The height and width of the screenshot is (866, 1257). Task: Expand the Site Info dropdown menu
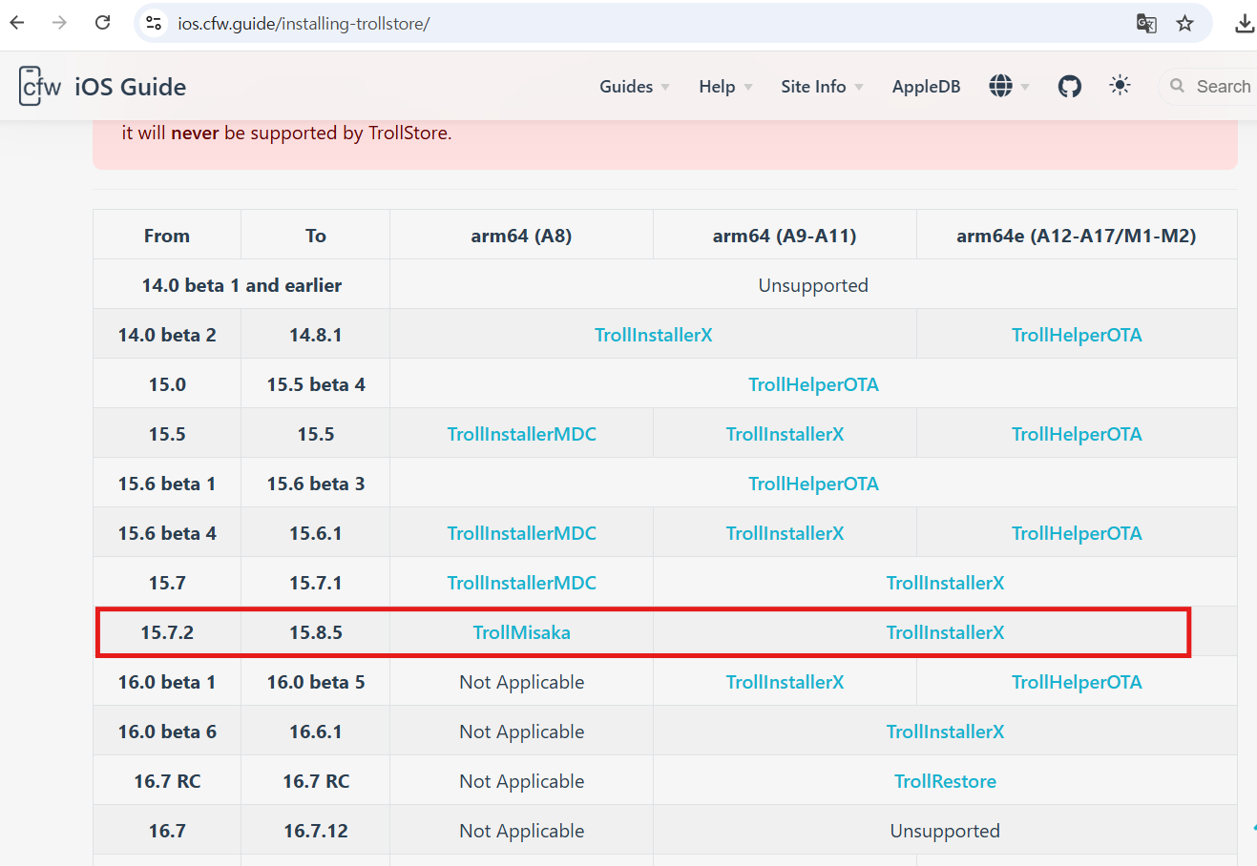pyautogui.click(x=822, y=87)
